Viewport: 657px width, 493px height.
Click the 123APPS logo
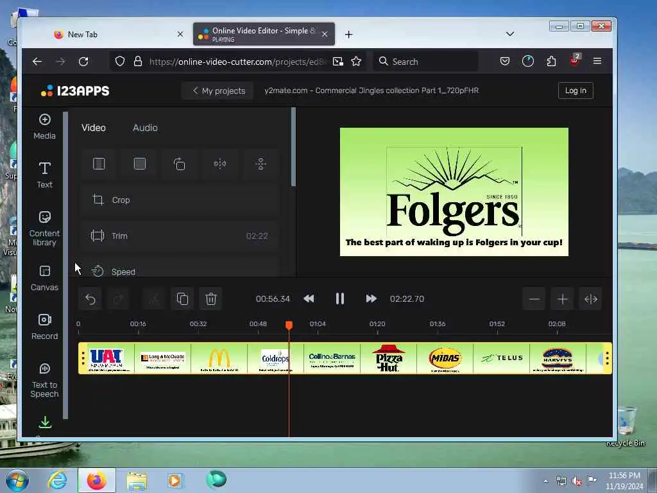(76, 91)
